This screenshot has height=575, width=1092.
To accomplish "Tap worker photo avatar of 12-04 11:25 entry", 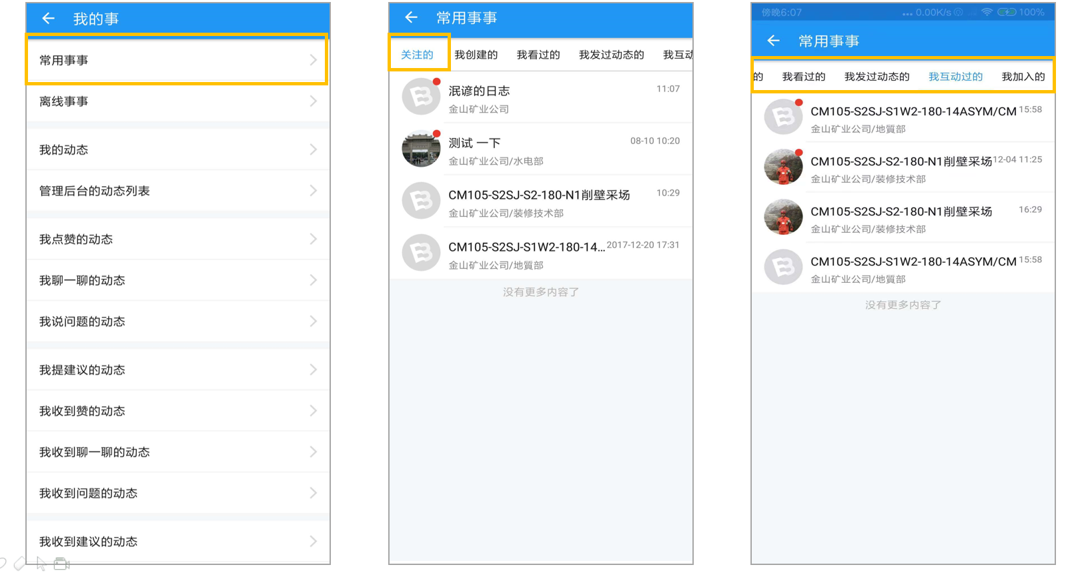I will (783, 167).
